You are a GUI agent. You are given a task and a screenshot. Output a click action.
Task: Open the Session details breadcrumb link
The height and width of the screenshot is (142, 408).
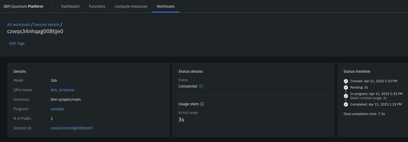(47, 25)
